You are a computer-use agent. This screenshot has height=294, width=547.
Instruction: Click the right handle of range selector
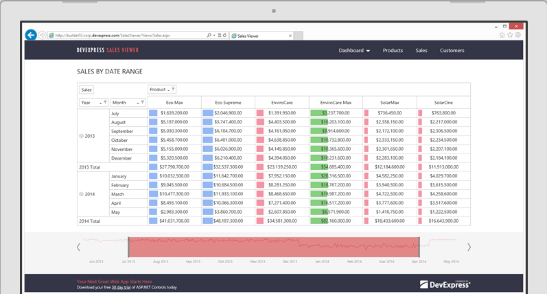point(419,247)
